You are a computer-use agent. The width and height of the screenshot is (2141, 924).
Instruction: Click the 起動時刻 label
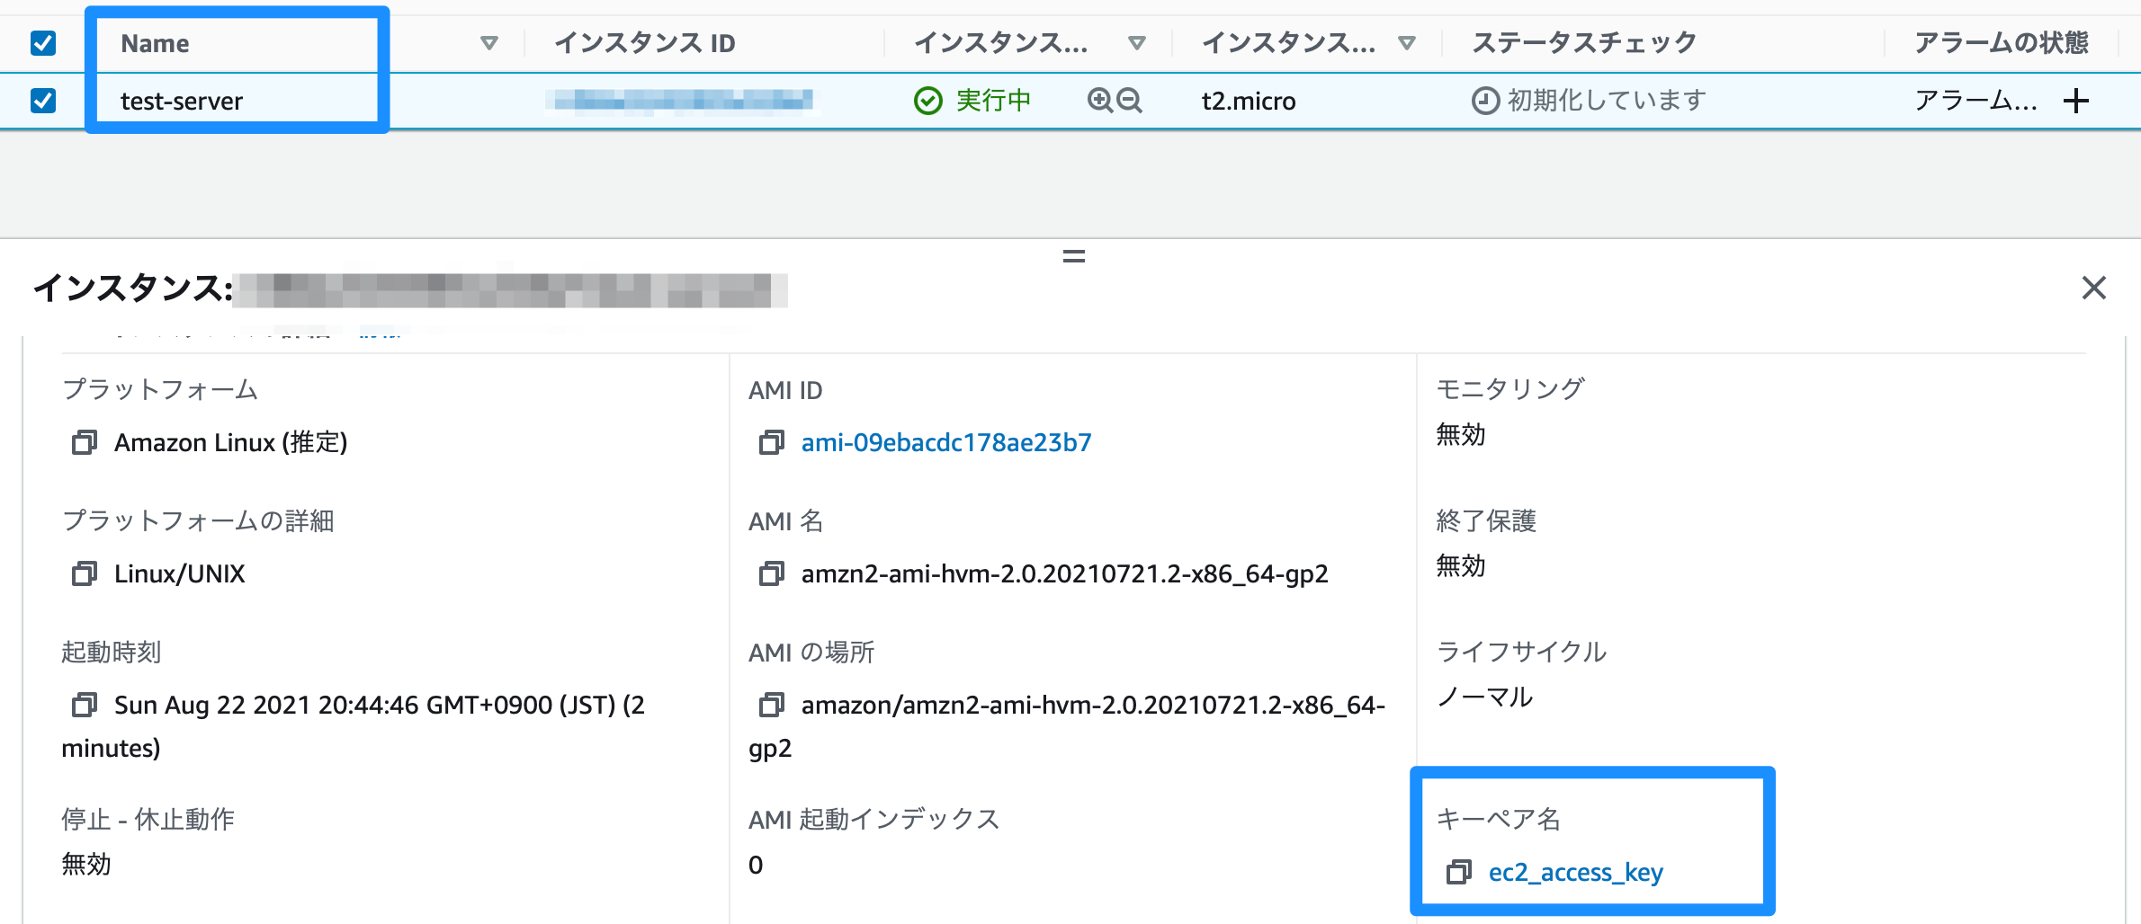point(112,652)
